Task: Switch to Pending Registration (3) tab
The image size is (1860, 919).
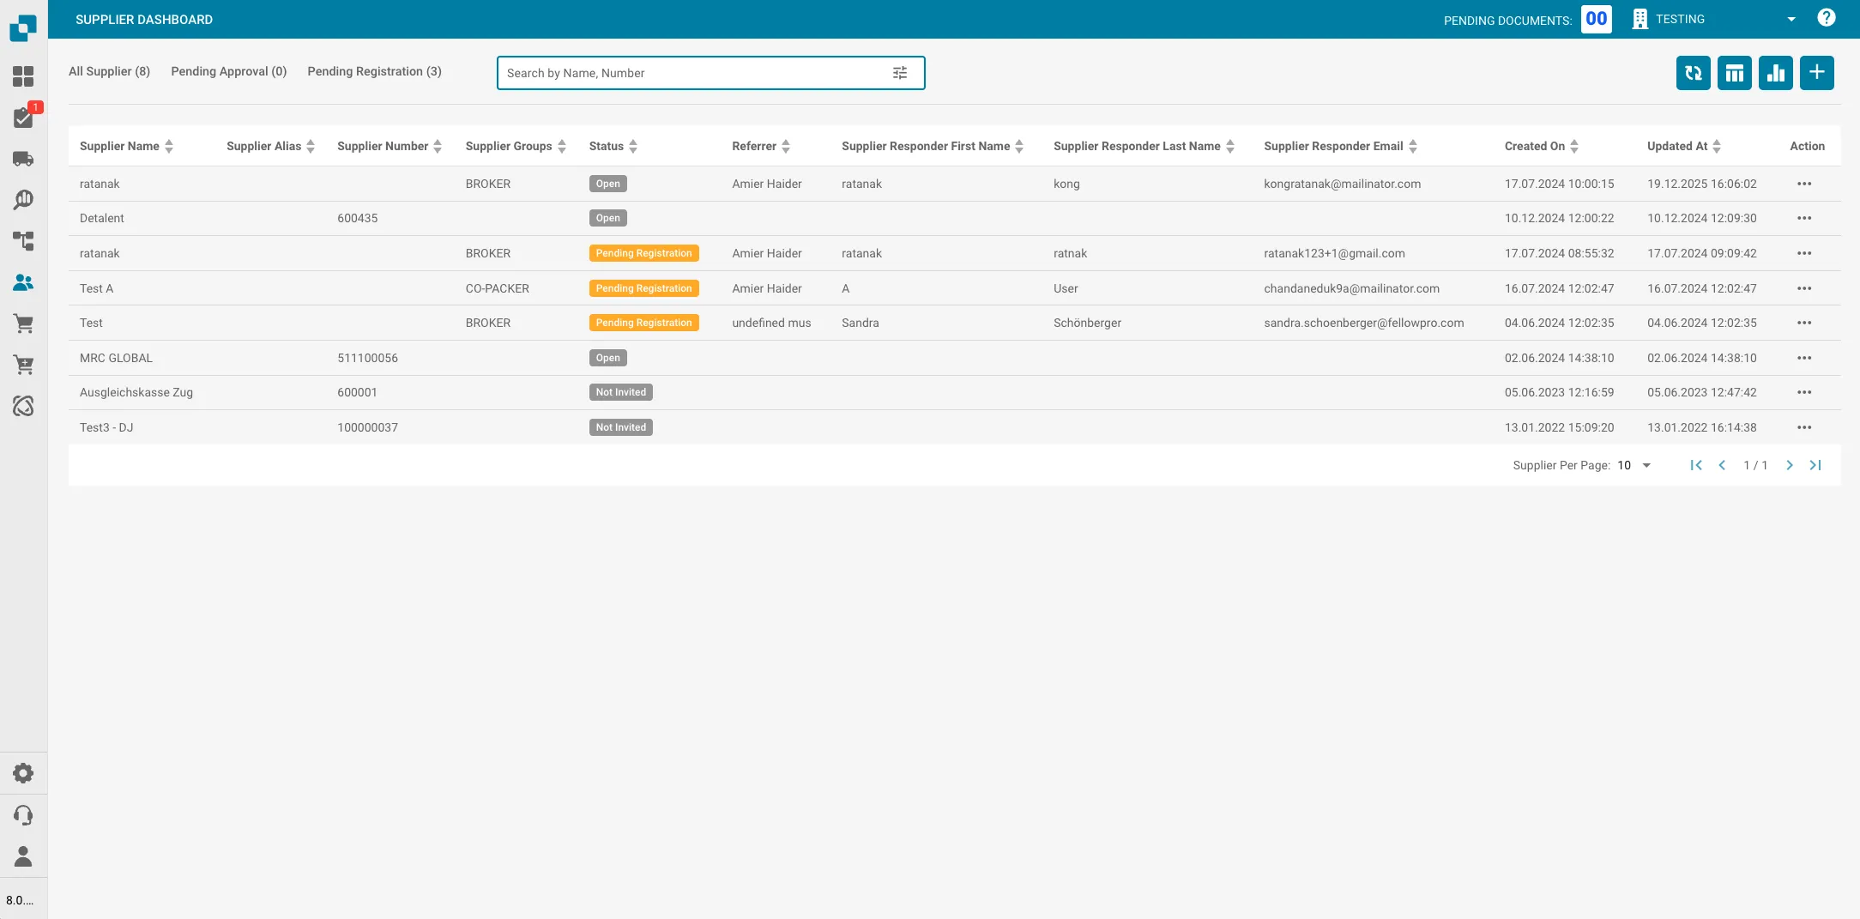Action: (374, 71)
